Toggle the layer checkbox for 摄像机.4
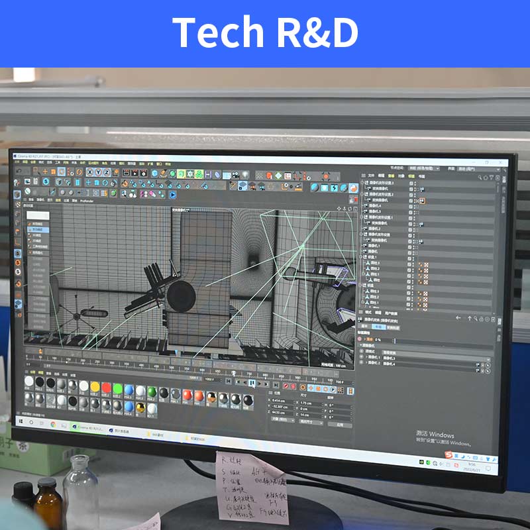 pos(411,207)
